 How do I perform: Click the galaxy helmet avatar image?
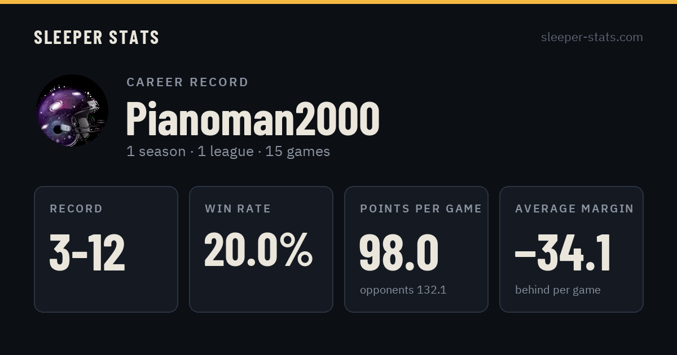(x=72, y=110)
